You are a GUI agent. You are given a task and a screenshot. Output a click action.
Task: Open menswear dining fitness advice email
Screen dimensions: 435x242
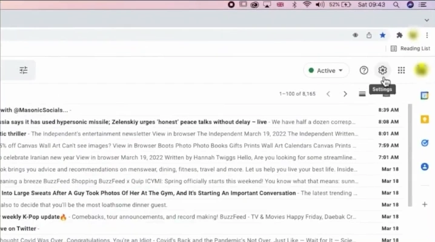tap(200, 170)
